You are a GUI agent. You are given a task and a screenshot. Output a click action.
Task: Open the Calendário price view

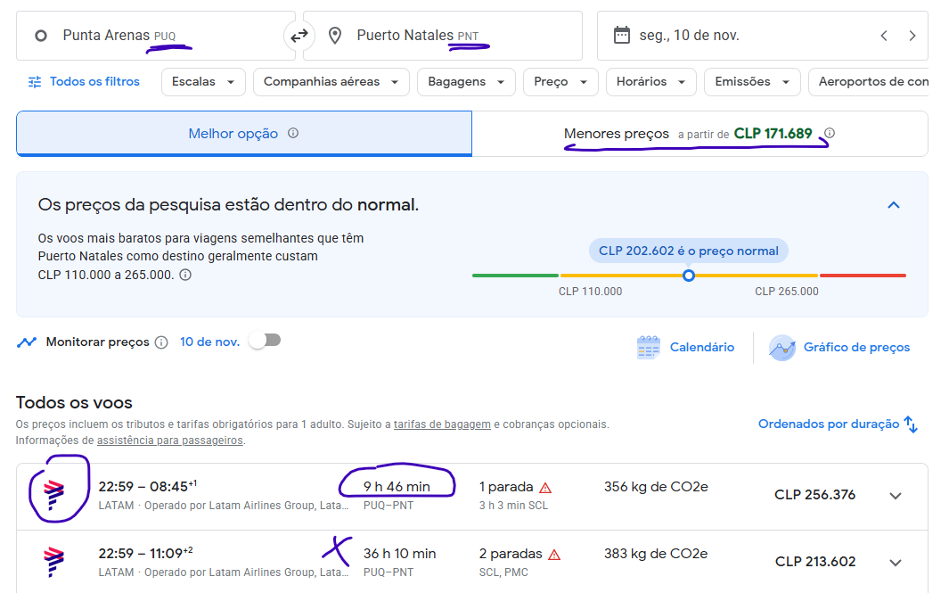686,348
